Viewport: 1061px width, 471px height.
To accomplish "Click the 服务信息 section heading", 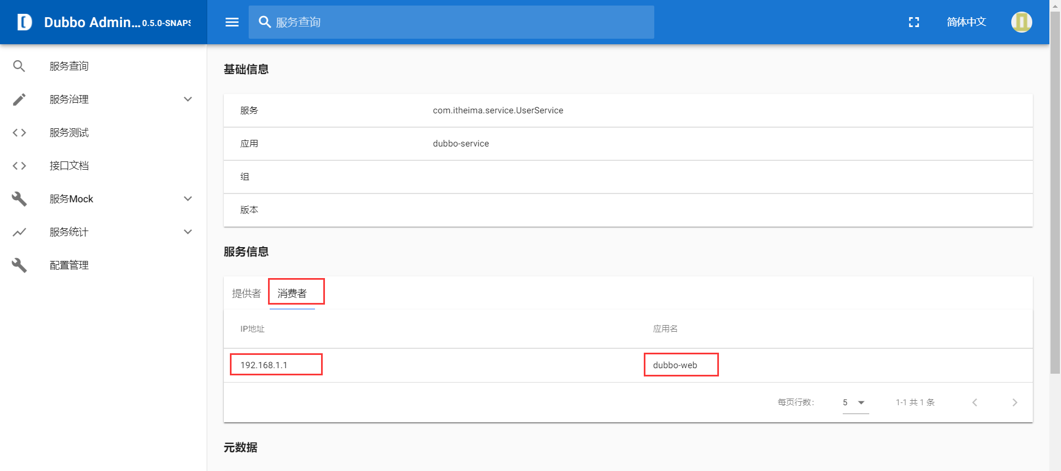I will click(x=246, y=252).
